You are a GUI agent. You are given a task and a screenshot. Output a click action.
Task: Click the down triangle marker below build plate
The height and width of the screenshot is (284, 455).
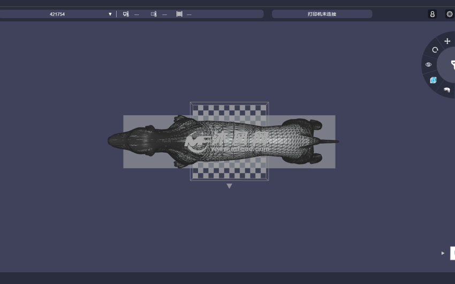pos(229,186)
